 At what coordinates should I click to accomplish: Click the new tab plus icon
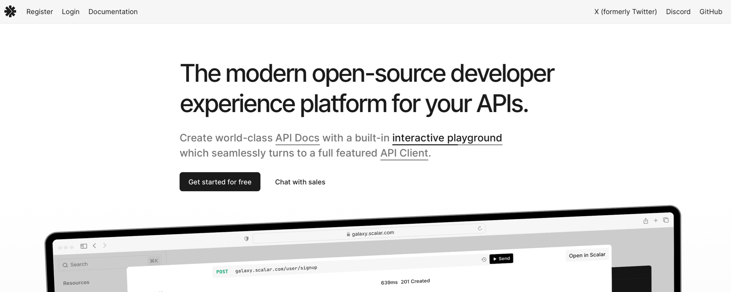click(x=656, y=220)
